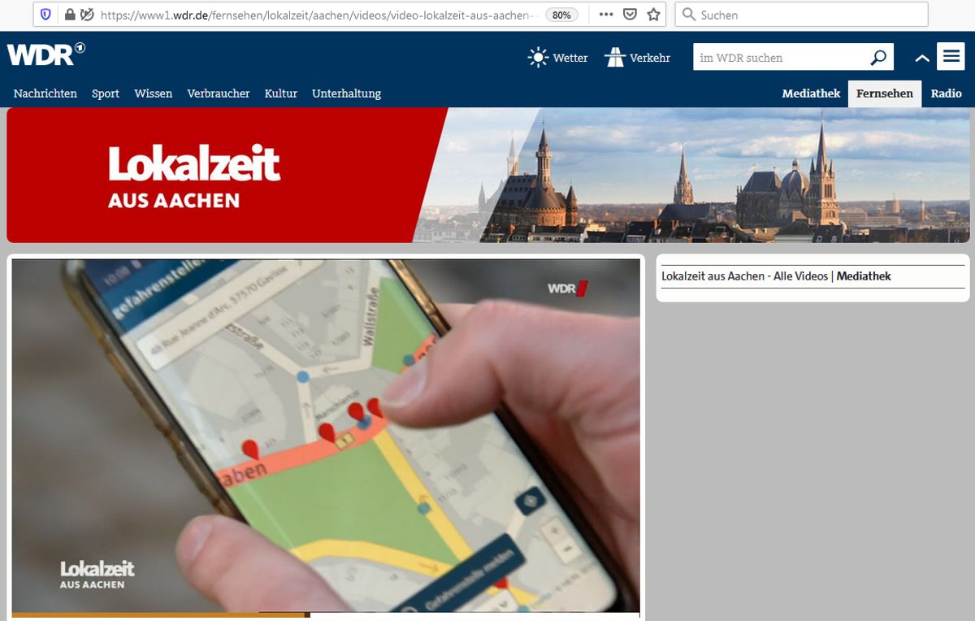The width and height of the screenshot is (975, 621).
Task: Click the orange video progress bar
Action: pyautogui.click(x=161, y=615)
